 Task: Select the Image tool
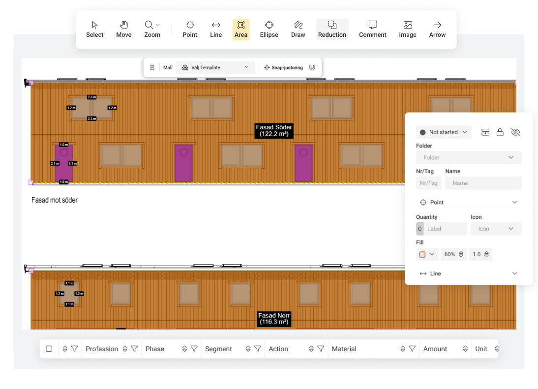(x=408, y=30)
